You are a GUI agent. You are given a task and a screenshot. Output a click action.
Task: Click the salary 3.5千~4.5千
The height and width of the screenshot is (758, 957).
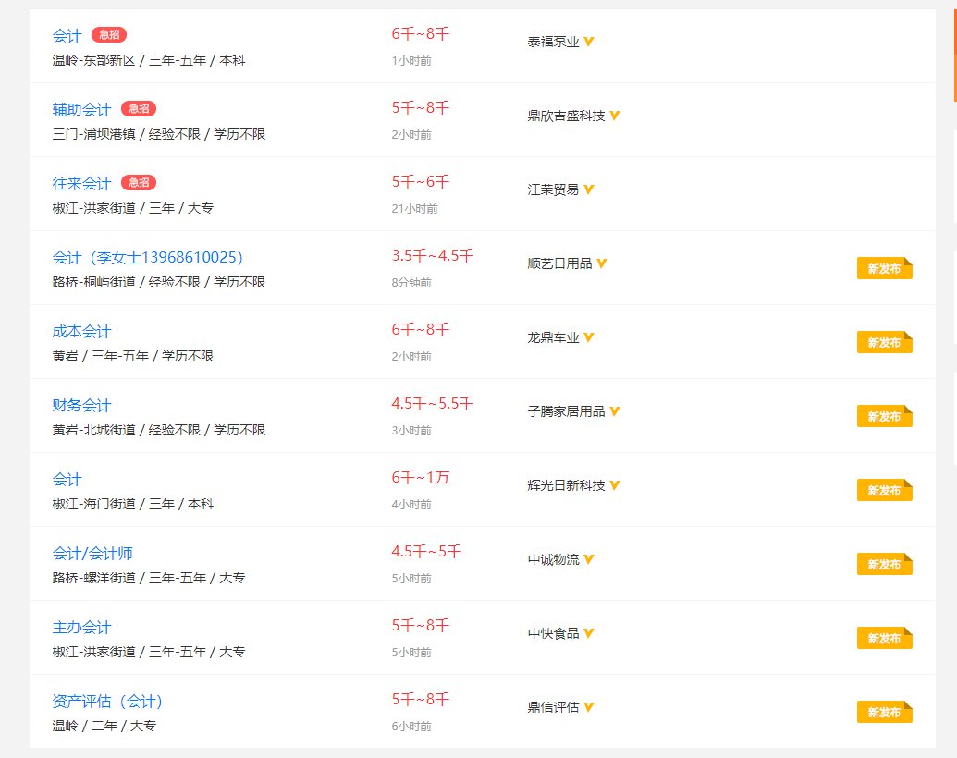[433, 255]
